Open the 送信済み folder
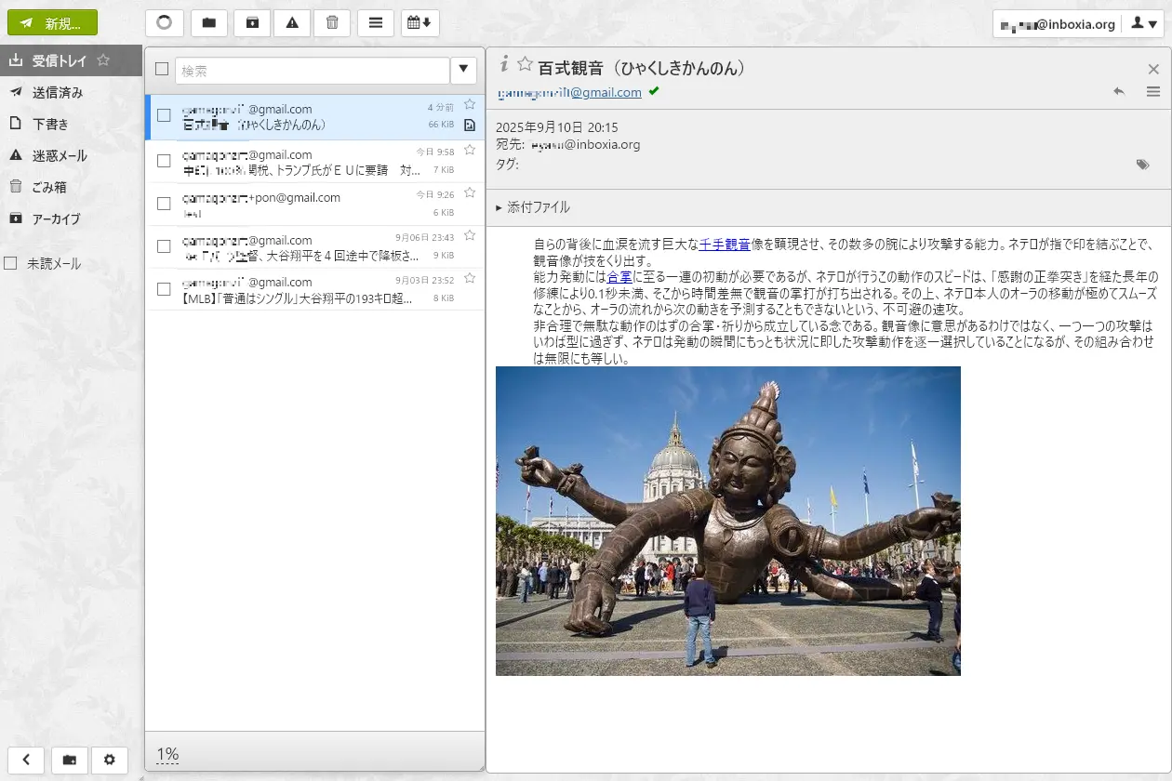 click(57, 92)
